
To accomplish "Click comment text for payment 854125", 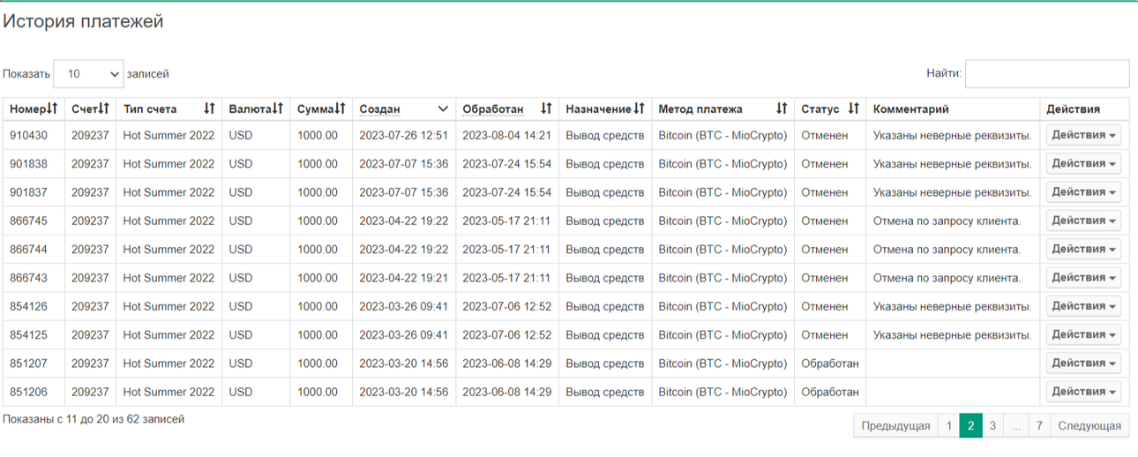I will point(952,334).
